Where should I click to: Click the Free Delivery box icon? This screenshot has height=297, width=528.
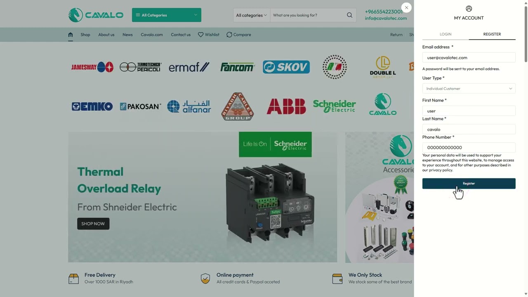tap(73, 278)
